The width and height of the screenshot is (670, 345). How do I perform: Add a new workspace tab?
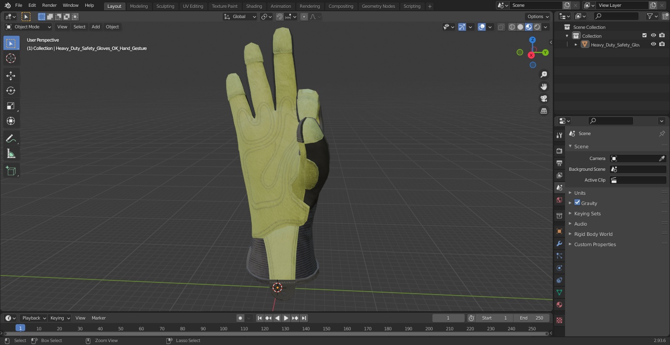(x=430, y=6)
